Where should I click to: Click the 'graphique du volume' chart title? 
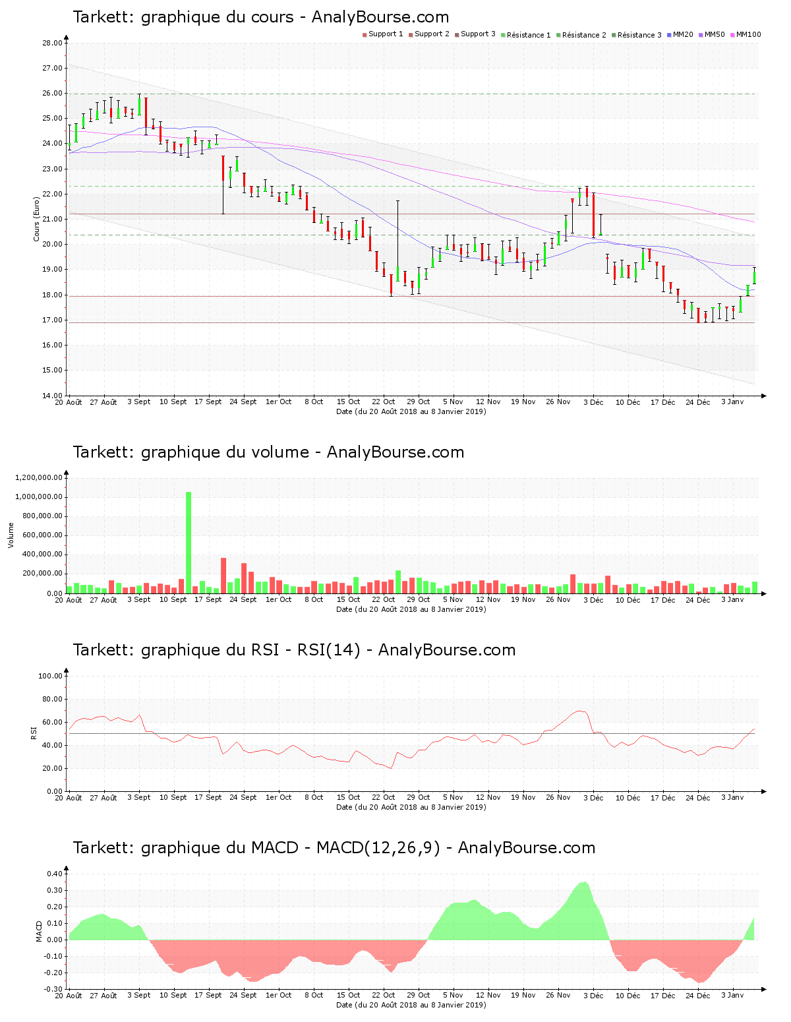coord(268,452)
